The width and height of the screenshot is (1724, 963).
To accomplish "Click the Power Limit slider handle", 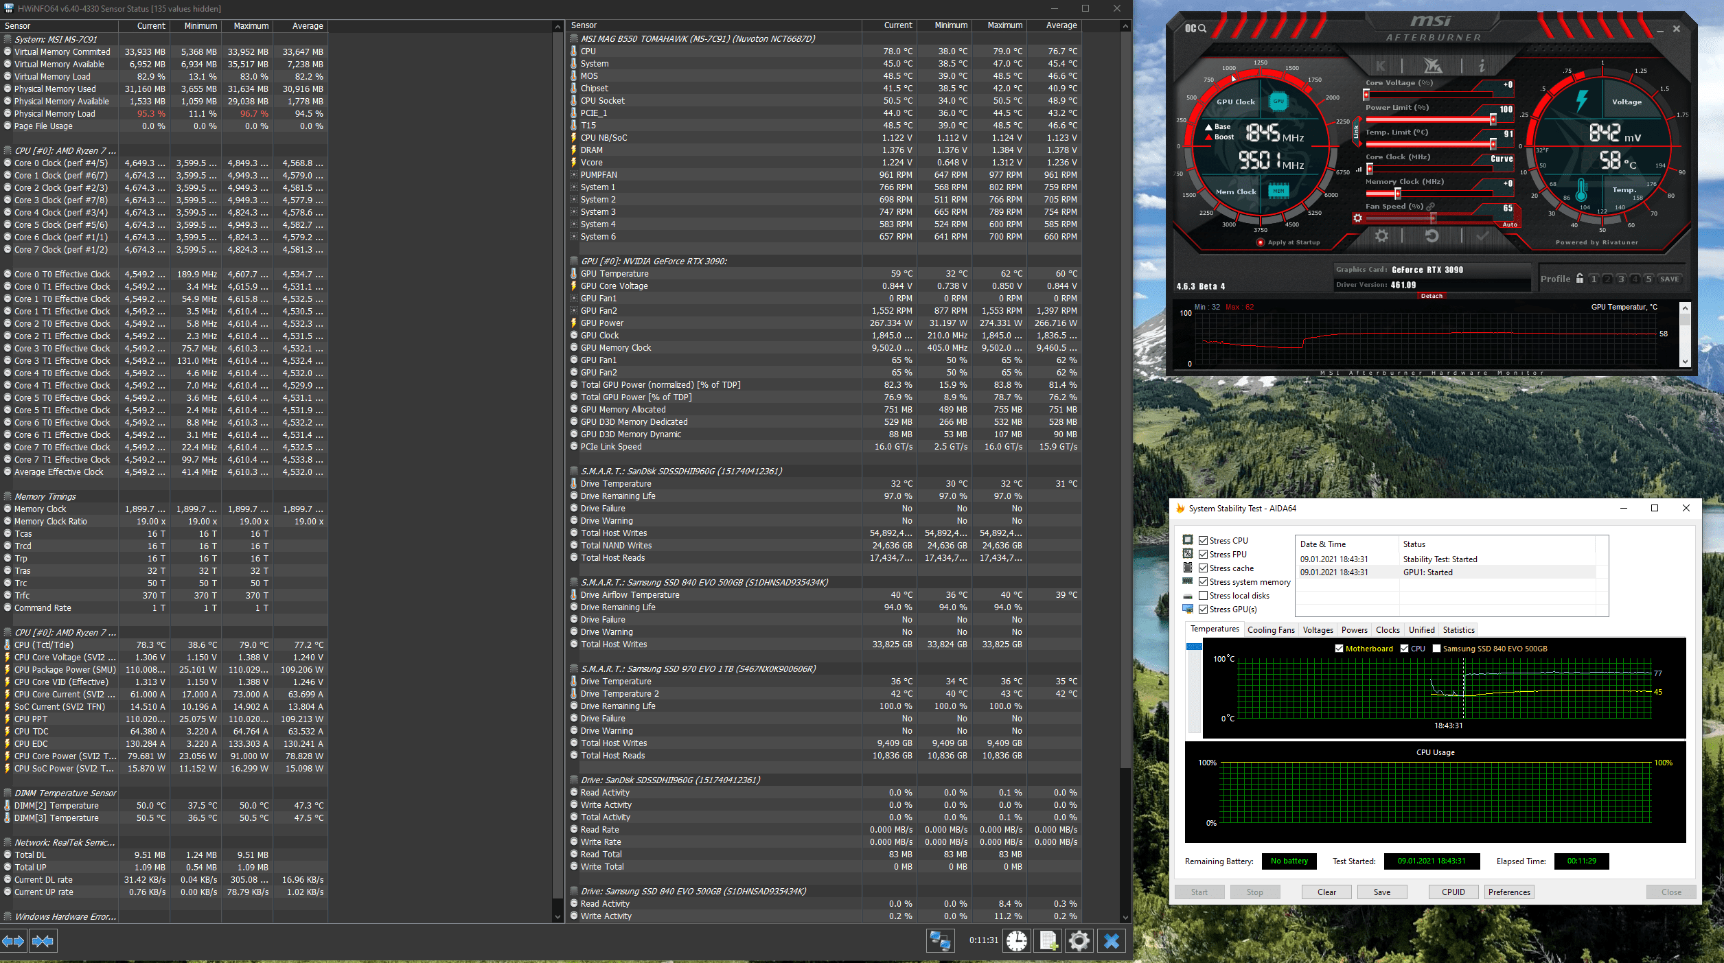I will click(1493, 119).
